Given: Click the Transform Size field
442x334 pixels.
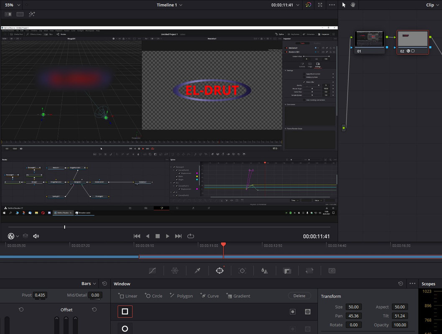Looking at the screenshot, I should [353, 307].
